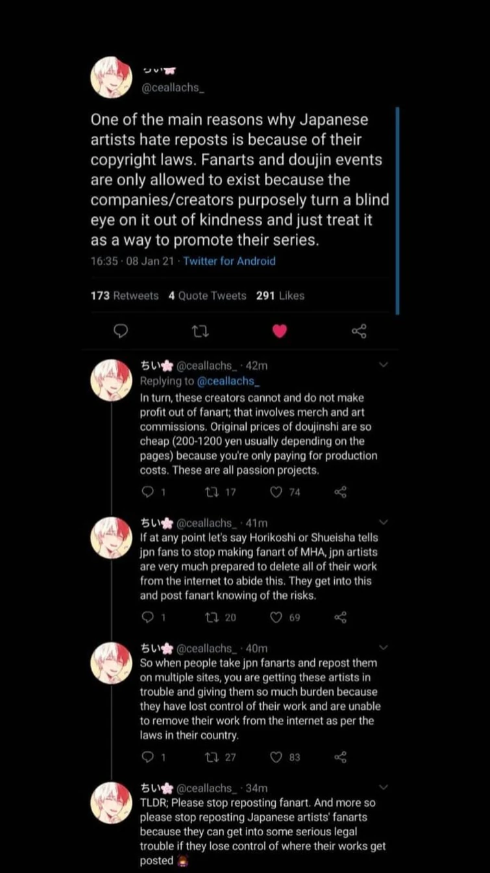This screenshot has width=490, height=873.
Task: Share the reply about reposting on multiple sites
Action: (x=340, y=757)
